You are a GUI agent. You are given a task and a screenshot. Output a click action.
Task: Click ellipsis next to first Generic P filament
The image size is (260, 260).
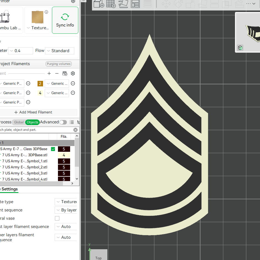pos(28,83)
